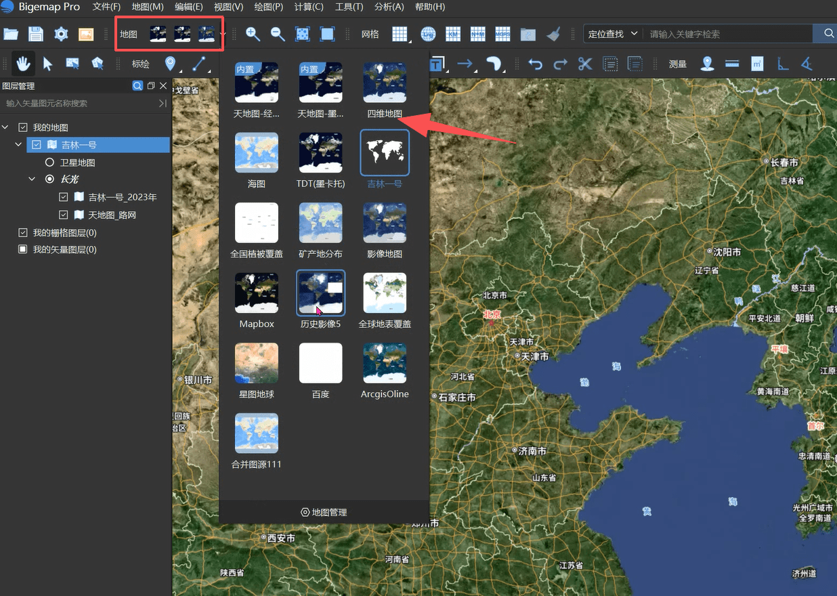
Task: Click the redo arrow icon
Action: click(560, 64)
